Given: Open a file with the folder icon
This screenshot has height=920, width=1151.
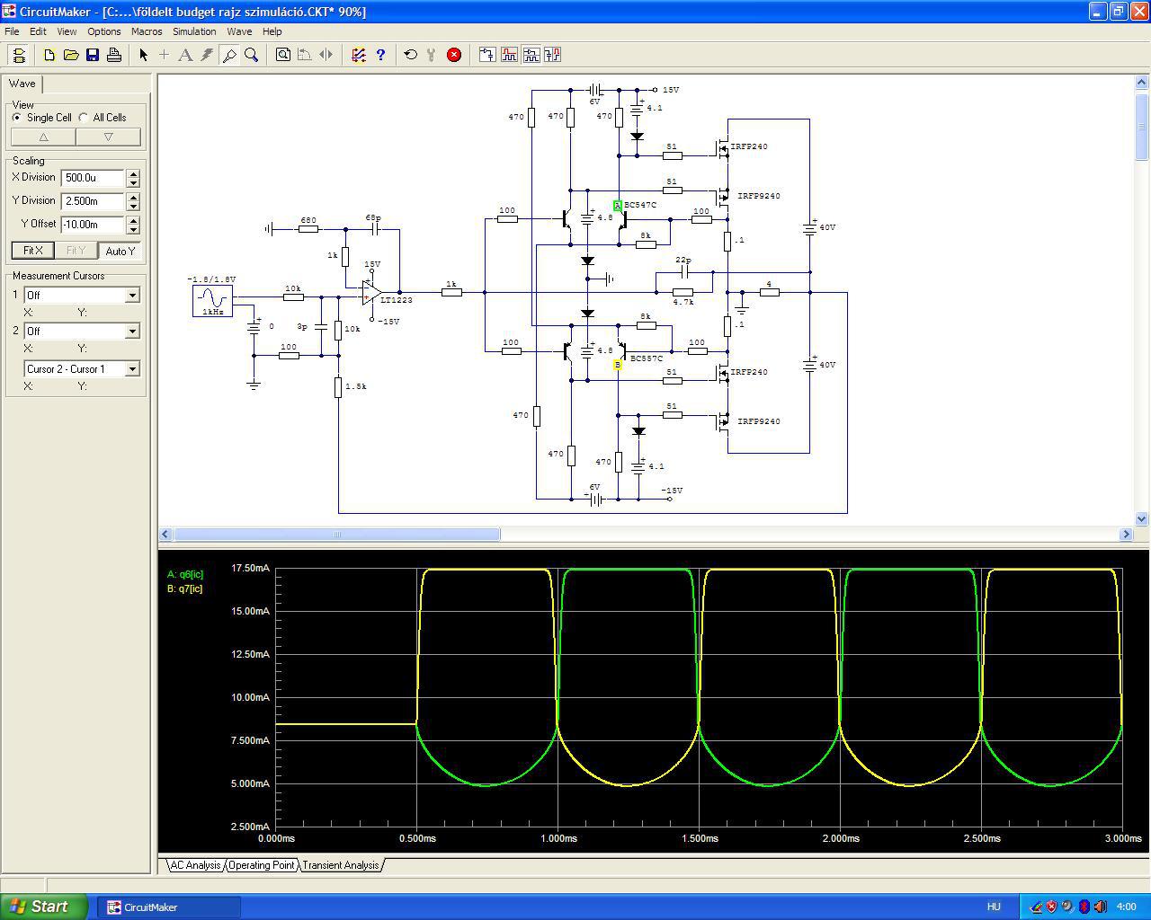Looking at the screenshot, I should pyautogui.click(x=71, y=55).
